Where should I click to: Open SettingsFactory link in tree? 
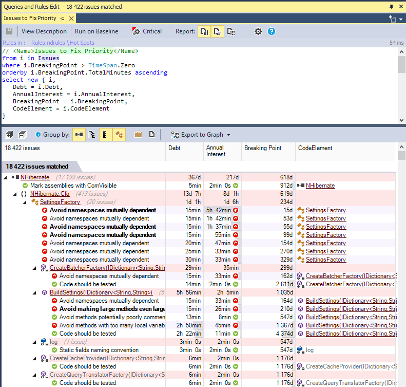[x=60, y=202]
